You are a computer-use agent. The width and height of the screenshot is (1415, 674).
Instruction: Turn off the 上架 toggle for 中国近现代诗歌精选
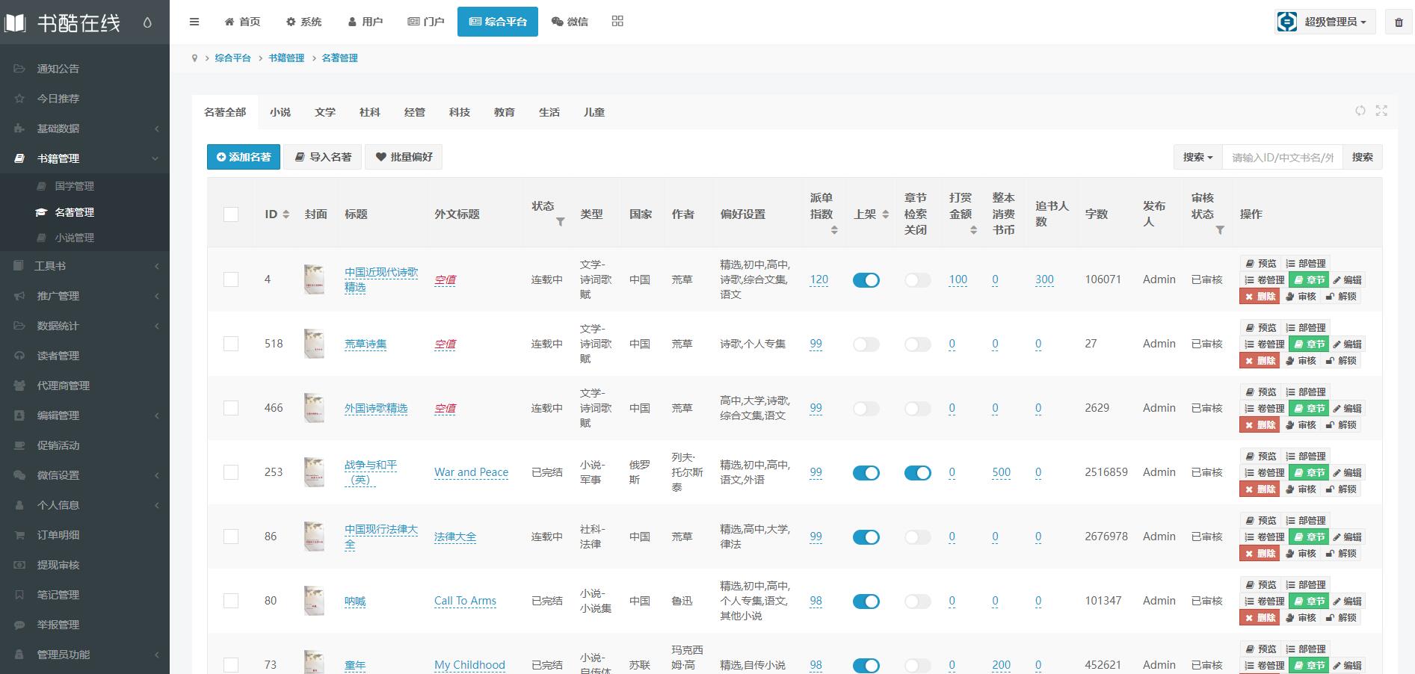866,280
